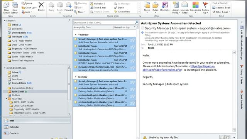Delete the selected messages
Image resolution: width=247 pixels, height=139 pixels.
[x=41, y=7]
